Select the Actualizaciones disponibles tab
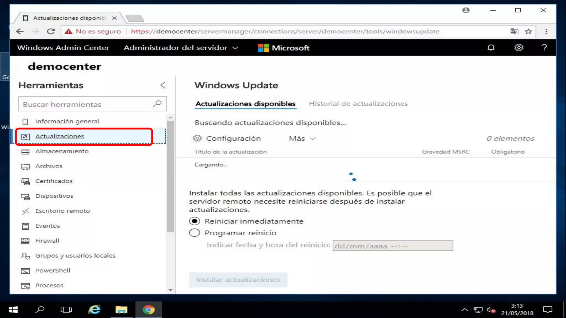This screenshot has height=318, width=566. pos(245,104)
